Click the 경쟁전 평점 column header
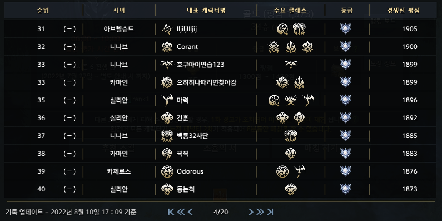The width and height of the screenshot is (442, 221). click(x=404, y=11)
